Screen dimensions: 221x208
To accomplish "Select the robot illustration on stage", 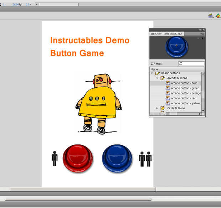I will tap(98, 104).
